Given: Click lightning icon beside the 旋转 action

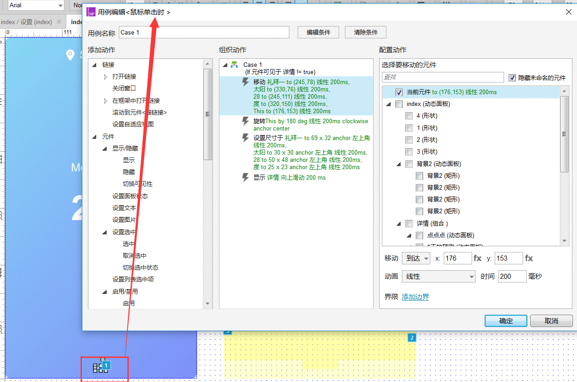Looking at the screenshot, I should point(245,121).
